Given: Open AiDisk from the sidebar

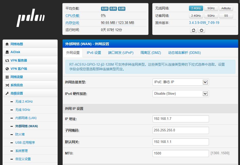Looking at the screenshot, I should [x=15, y=52].
